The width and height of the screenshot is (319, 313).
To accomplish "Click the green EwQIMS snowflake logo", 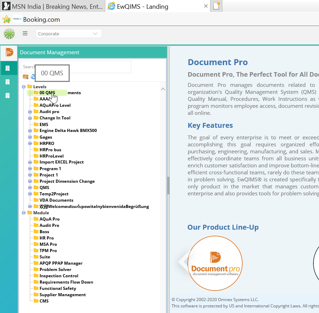I will (9, 34).
